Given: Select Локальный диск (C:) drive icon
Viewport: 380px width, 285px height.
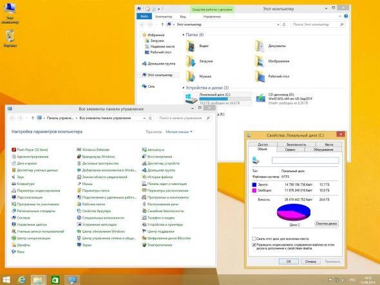Looking at the screenshot, I should (x=191, y=99).
